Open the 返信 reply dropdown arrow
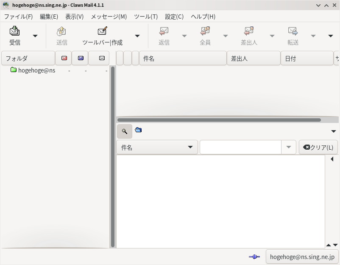Viewport: 340px width, 265px height. (184, 36)
